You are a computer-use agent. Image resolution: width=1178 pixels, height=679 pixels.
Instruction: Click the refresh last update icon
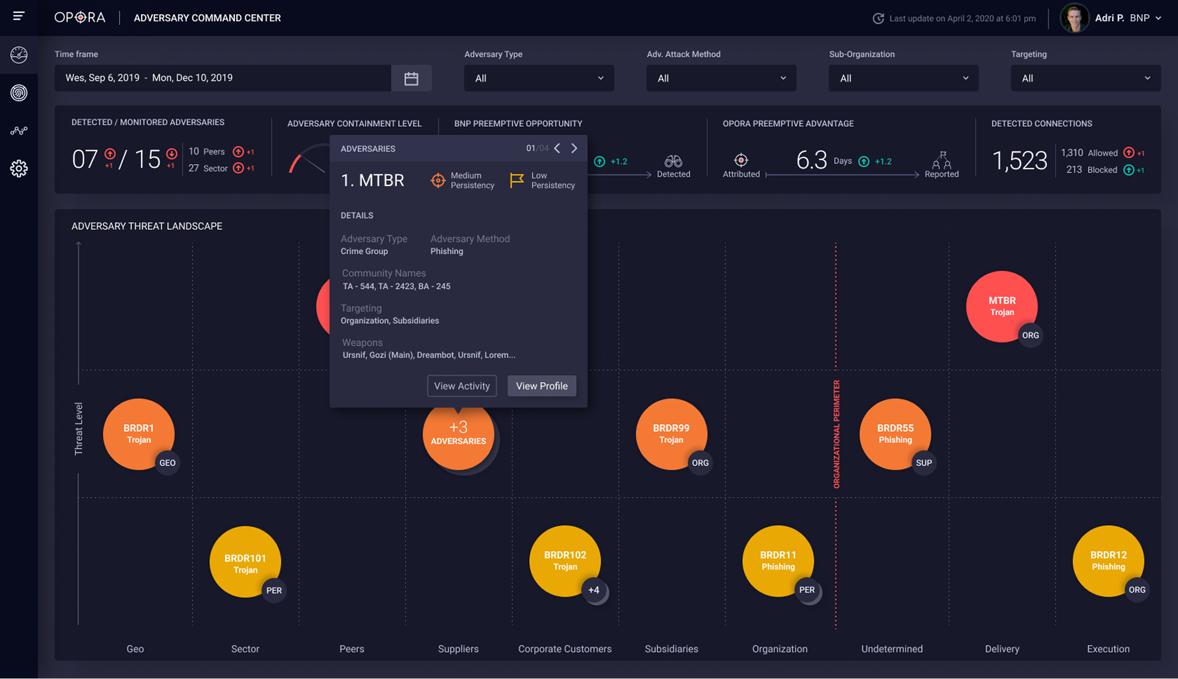coord(878,18)
